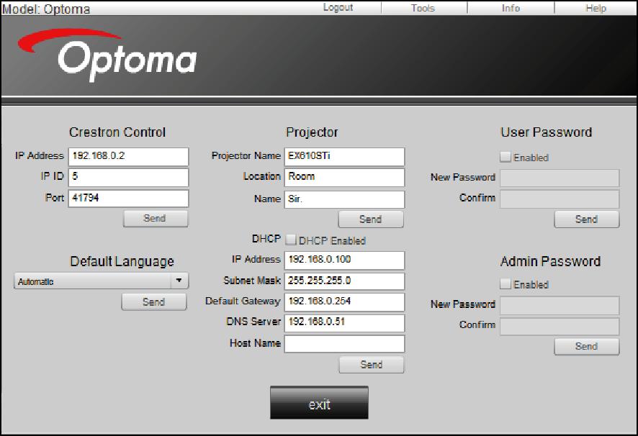Click the Default Gateway field
Screen dimensions: 638x436
pos(345,301)
